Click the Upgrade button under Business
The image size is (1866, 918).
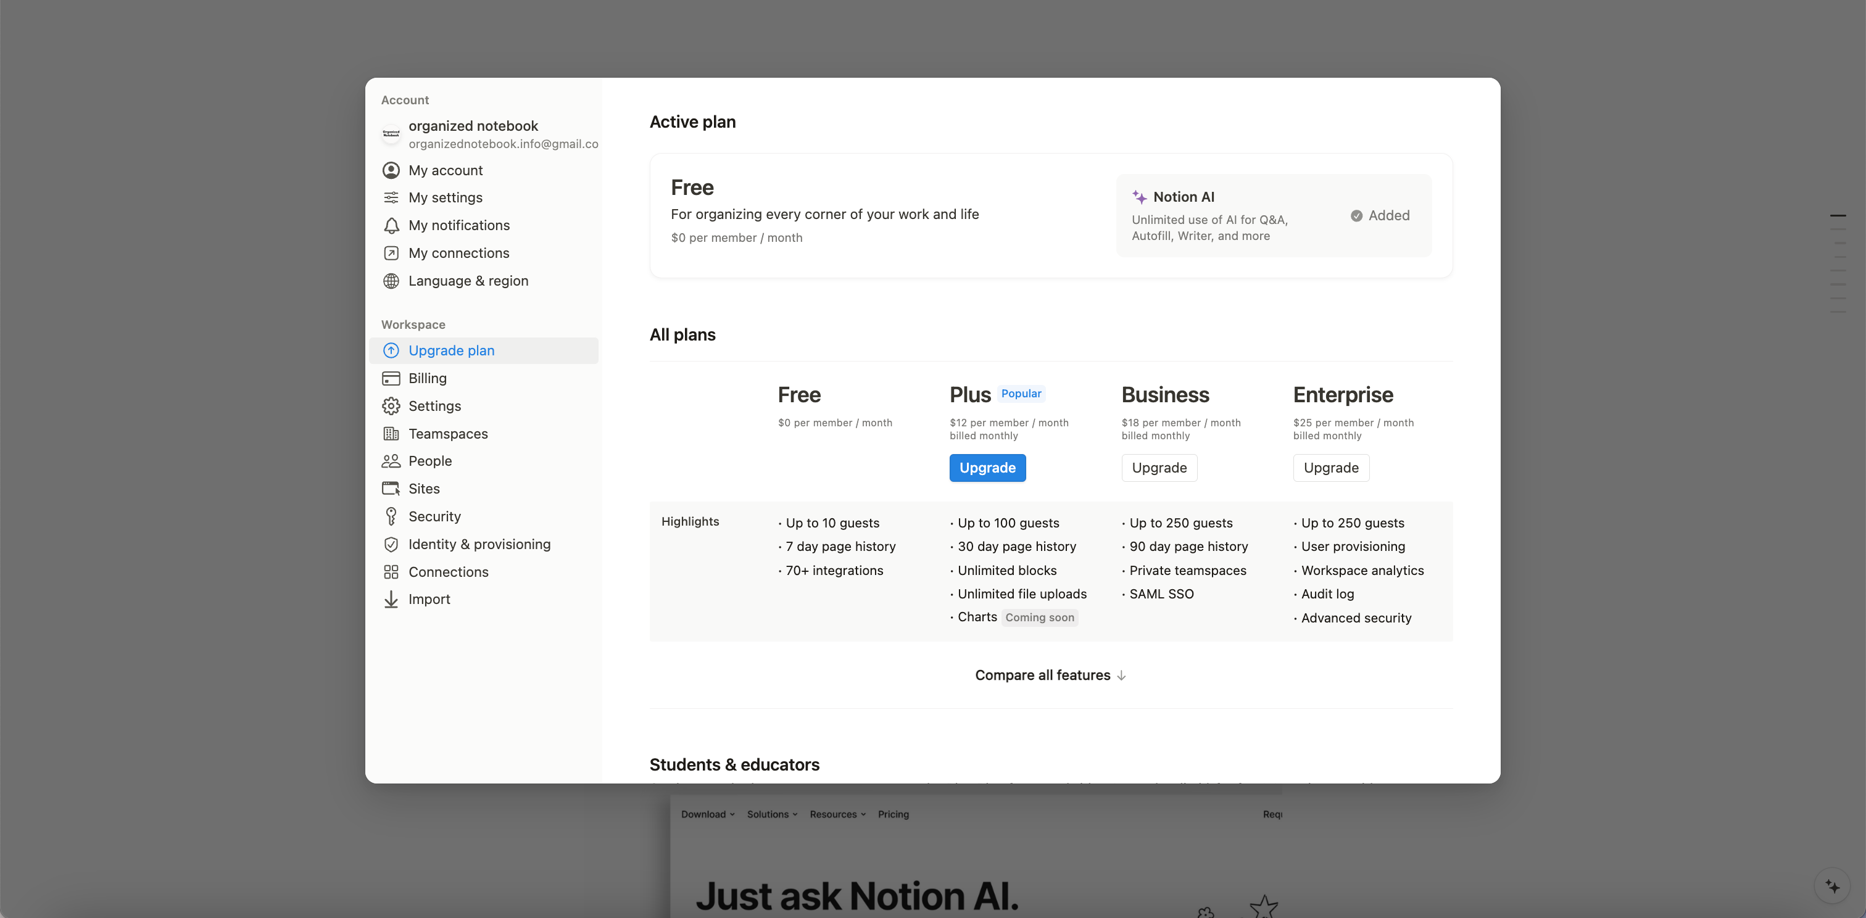[1159, 468]
